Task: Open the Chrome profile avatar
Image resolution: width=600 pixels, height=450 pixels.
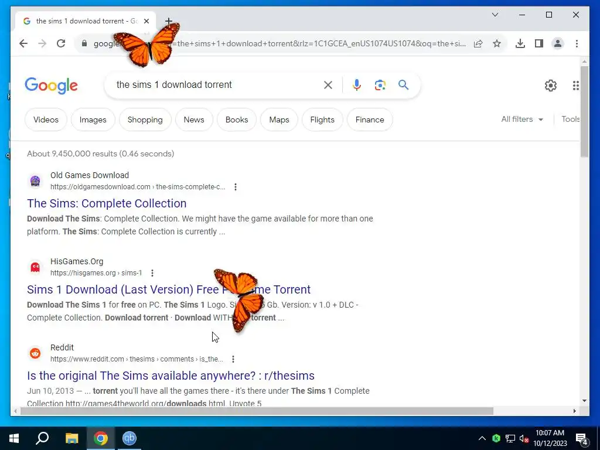Action: coord(558,43)
